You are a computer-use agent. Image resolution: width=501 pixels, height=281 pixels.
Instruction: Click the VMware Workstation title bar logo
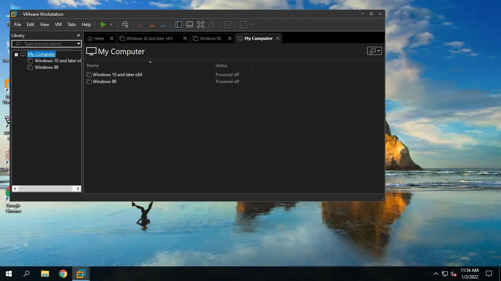tap(14, 14)
